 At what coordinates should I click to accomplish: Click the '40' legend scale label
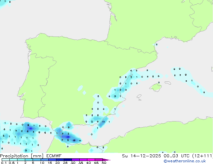[x=88, y=163]
